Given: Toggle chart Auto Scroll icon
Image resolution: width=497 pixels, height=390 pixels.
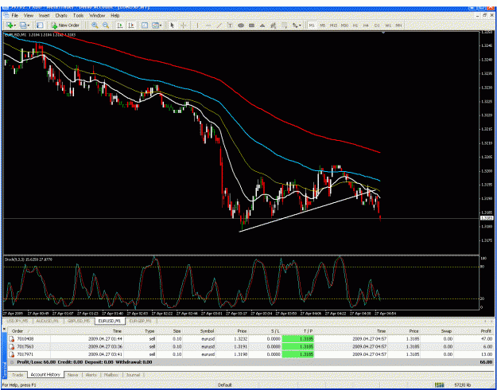Looking at the screenshot, I should tap(120, 25).
